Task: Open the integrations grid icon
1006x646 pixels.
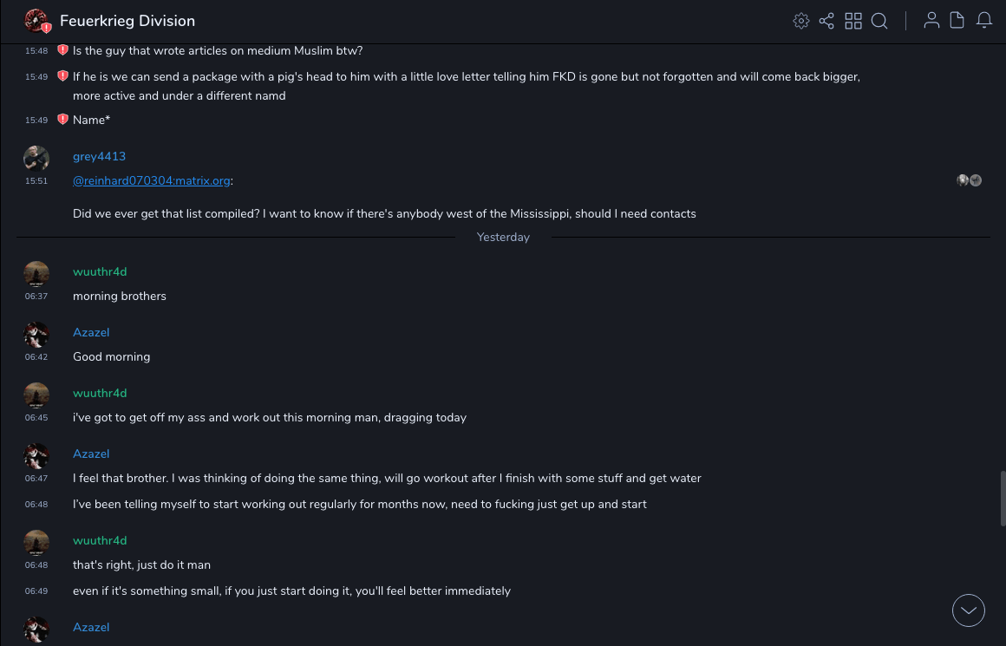Action: [x=853, y=21]
